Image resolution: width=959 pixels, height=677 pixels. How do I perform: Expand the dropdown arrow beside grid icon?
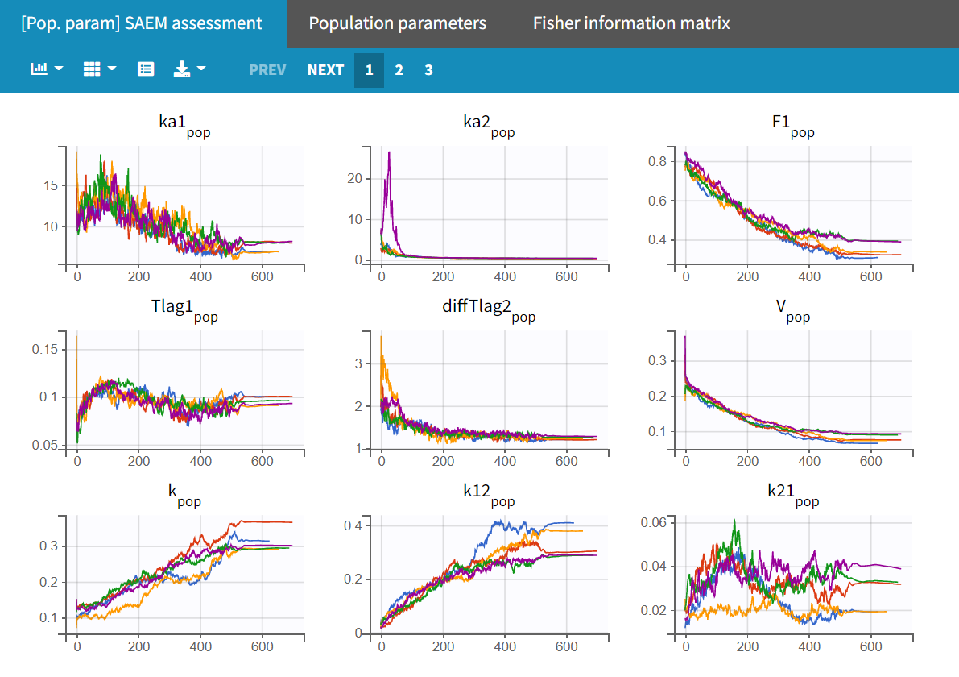pyautogui.click(x=112, y=69)
